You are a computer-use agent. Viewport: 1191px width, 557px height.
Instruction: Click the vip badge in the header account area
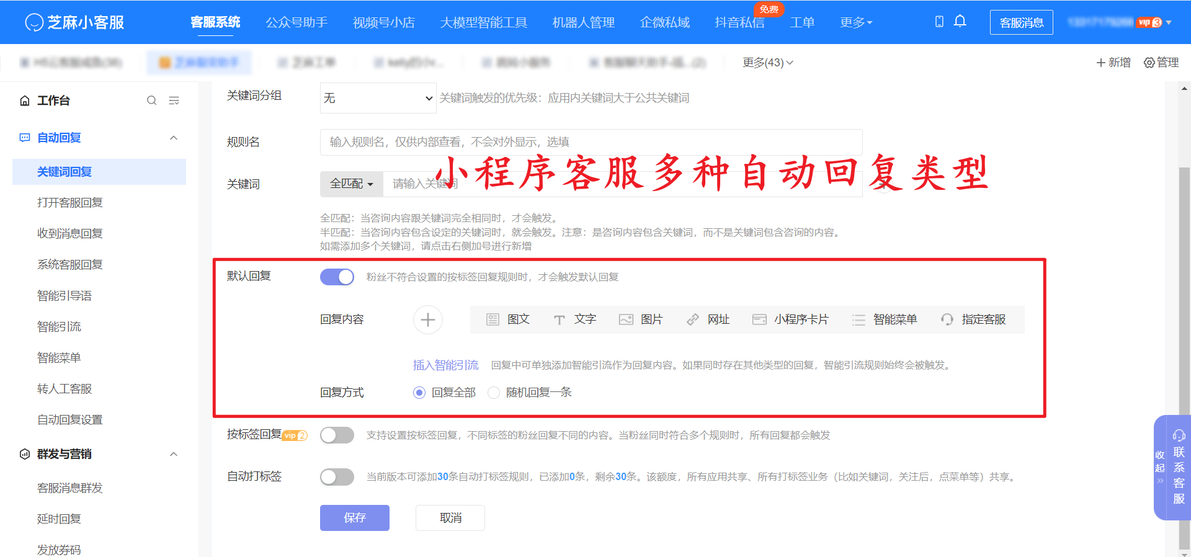pos(1149,22)
